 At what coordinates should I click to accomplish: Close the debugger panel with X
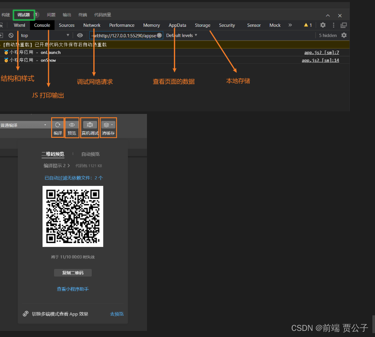point(340,16)
